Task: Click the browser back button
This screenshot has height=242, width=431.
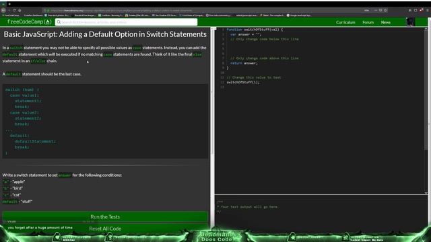Action: point(3,10)
